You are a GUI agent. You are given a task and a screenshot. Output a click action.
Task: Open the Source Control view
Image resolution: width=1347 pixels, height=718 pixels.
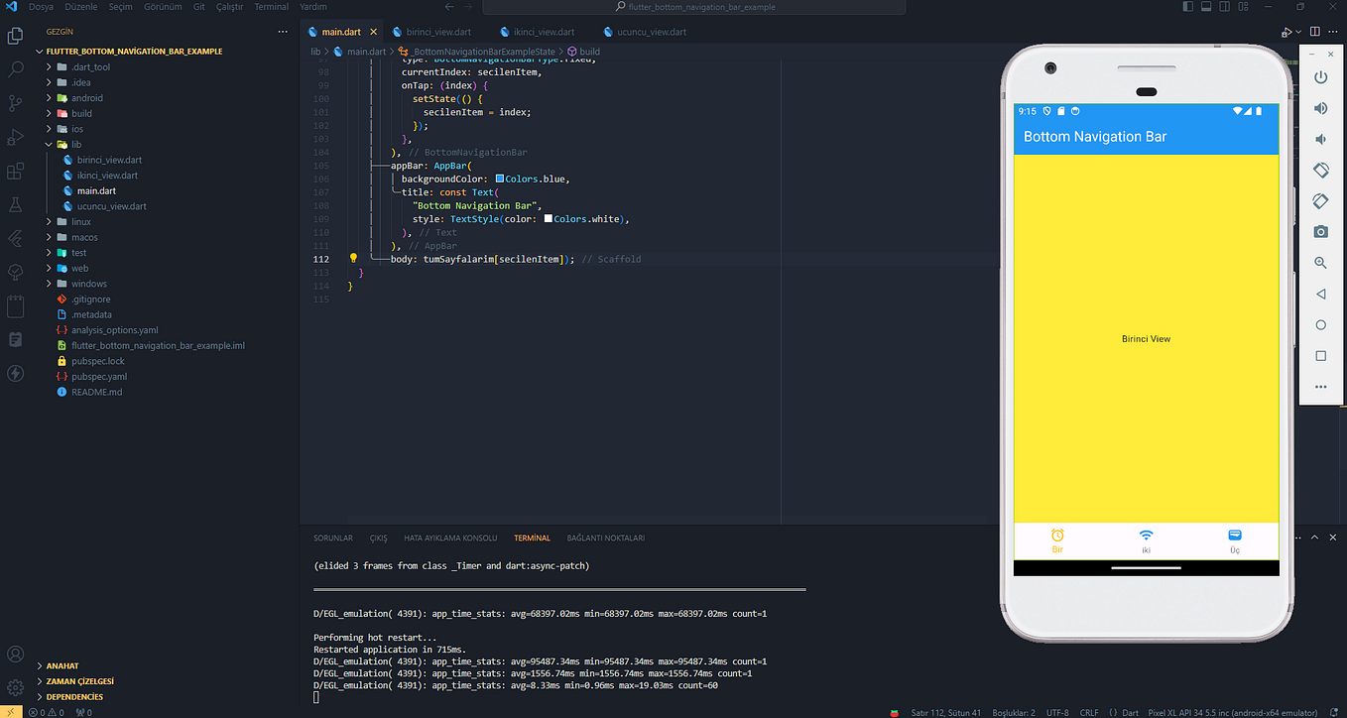15,102
